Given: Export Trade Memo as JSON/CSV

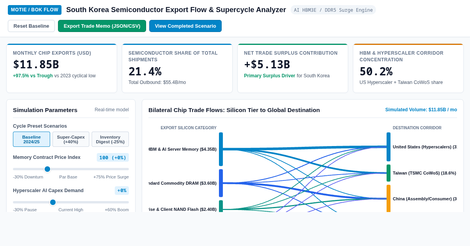Looking at the screenshot, I should click(x=102, y=26).
